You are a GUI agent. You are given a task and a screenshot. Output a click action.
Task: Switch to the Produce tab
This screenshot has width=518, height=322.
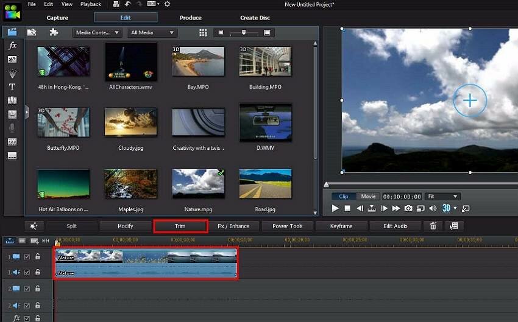pyautogui.click(x=191, y=18)
